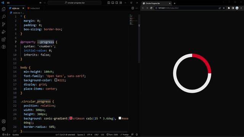Open the Manage gear in VS Code
The height and width of the screenshot is (137, 244).
[3, 129]
